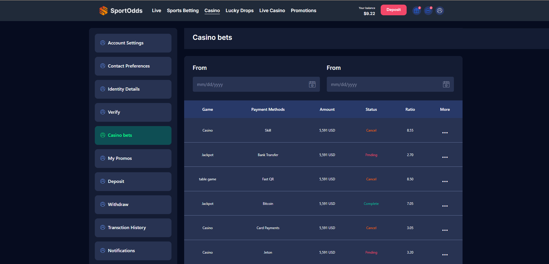Click the Transction History user icon

[103, 227]
